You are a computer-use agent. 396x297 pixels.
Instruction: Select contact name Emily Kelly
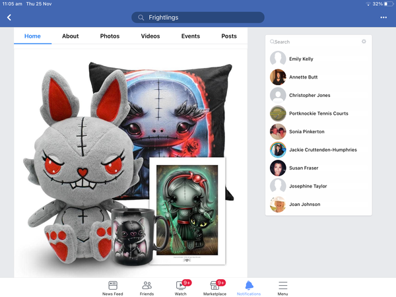(x=301, y=59)
